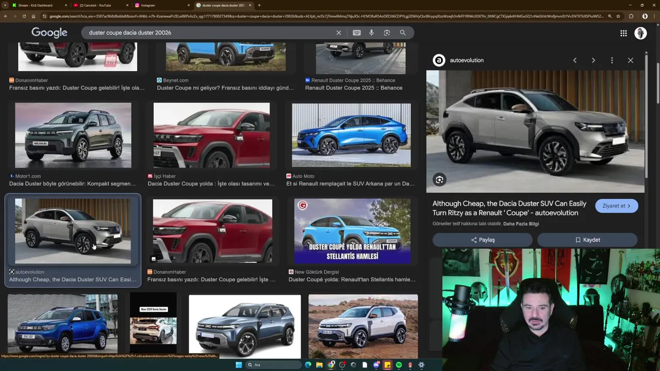Viewport: 660px width, 371px height.
Task: Open Spotify from the taskbar
Action: pos(399,365)
